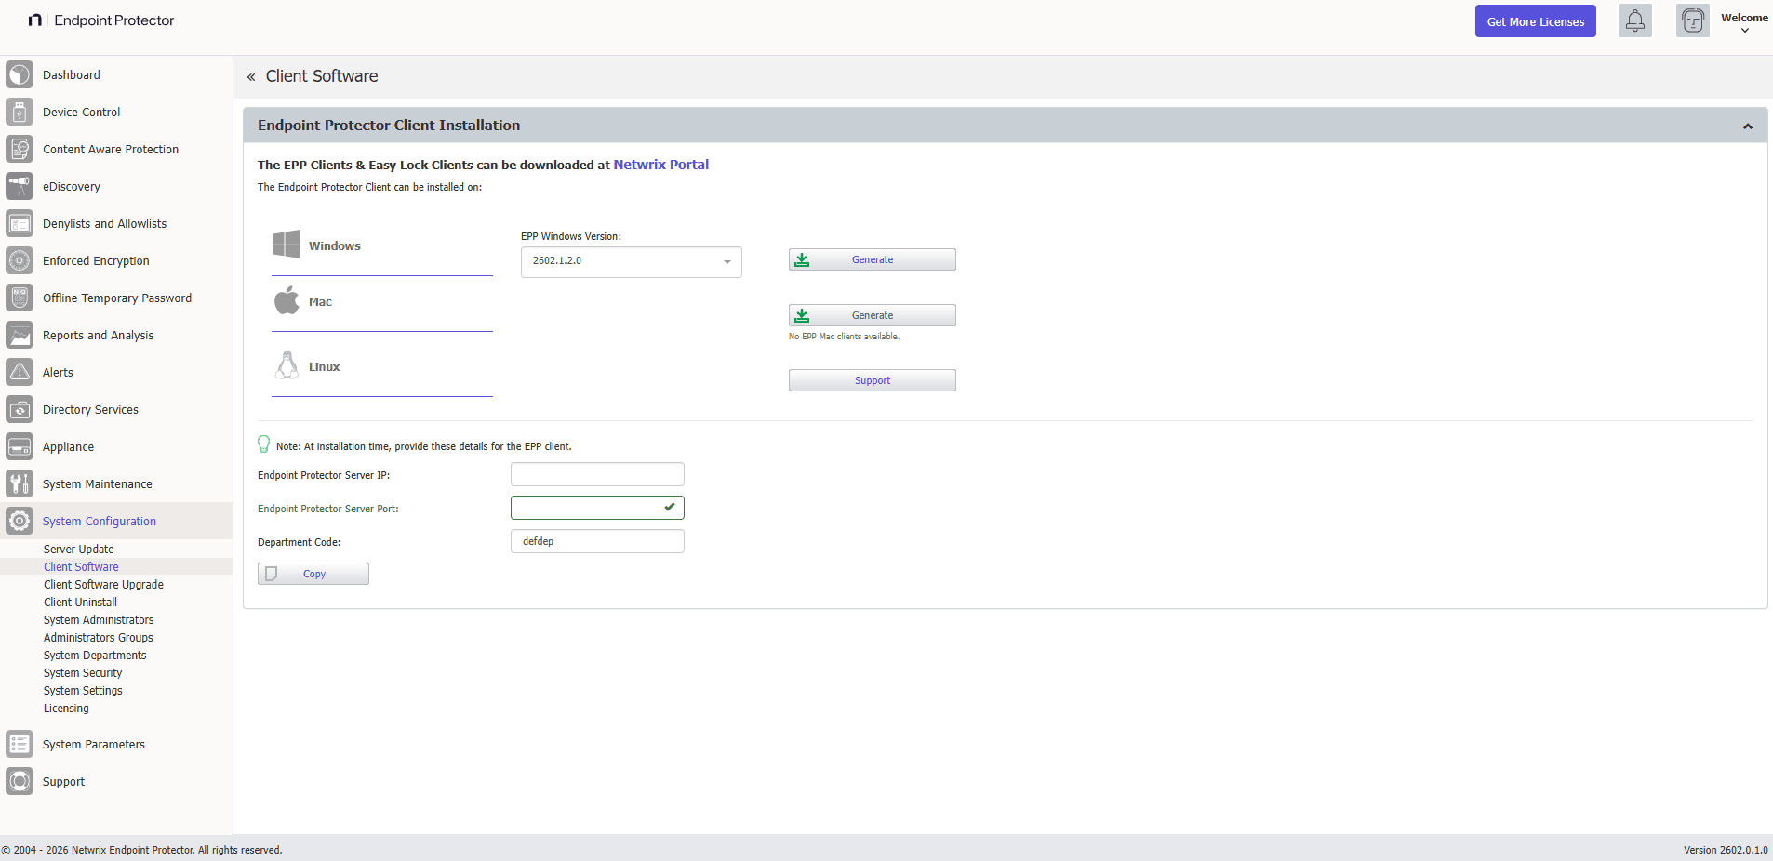This screenshot has height=861, width=1773.
Task: Click the Linux Support button
Action: [873, 380]
